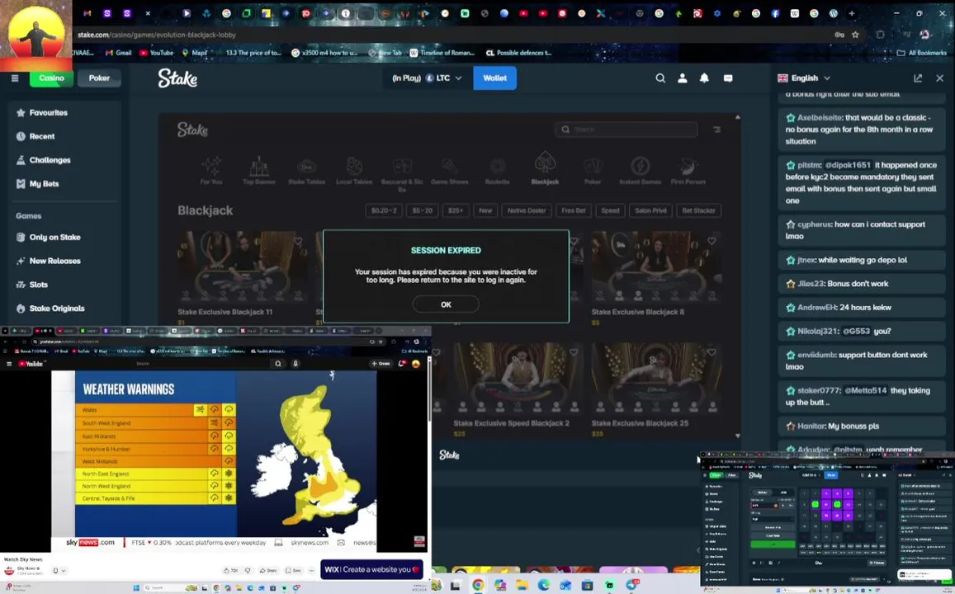The image size is (955, 594).
Task: Open Stake Exclusive Speed Blackjack 2 table
Action: [518, 379]
